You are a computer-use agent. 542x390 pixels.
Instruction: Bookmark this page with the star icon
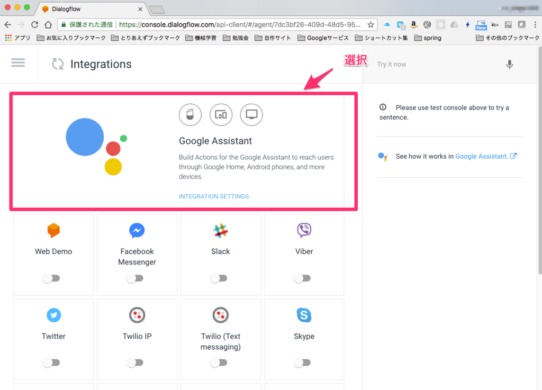[371, 24]
